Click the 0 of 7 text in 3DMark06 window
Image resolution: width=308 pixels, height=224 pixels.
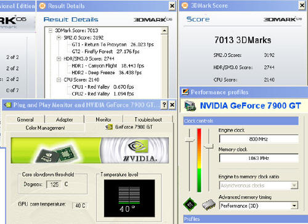tap(12, 90)
